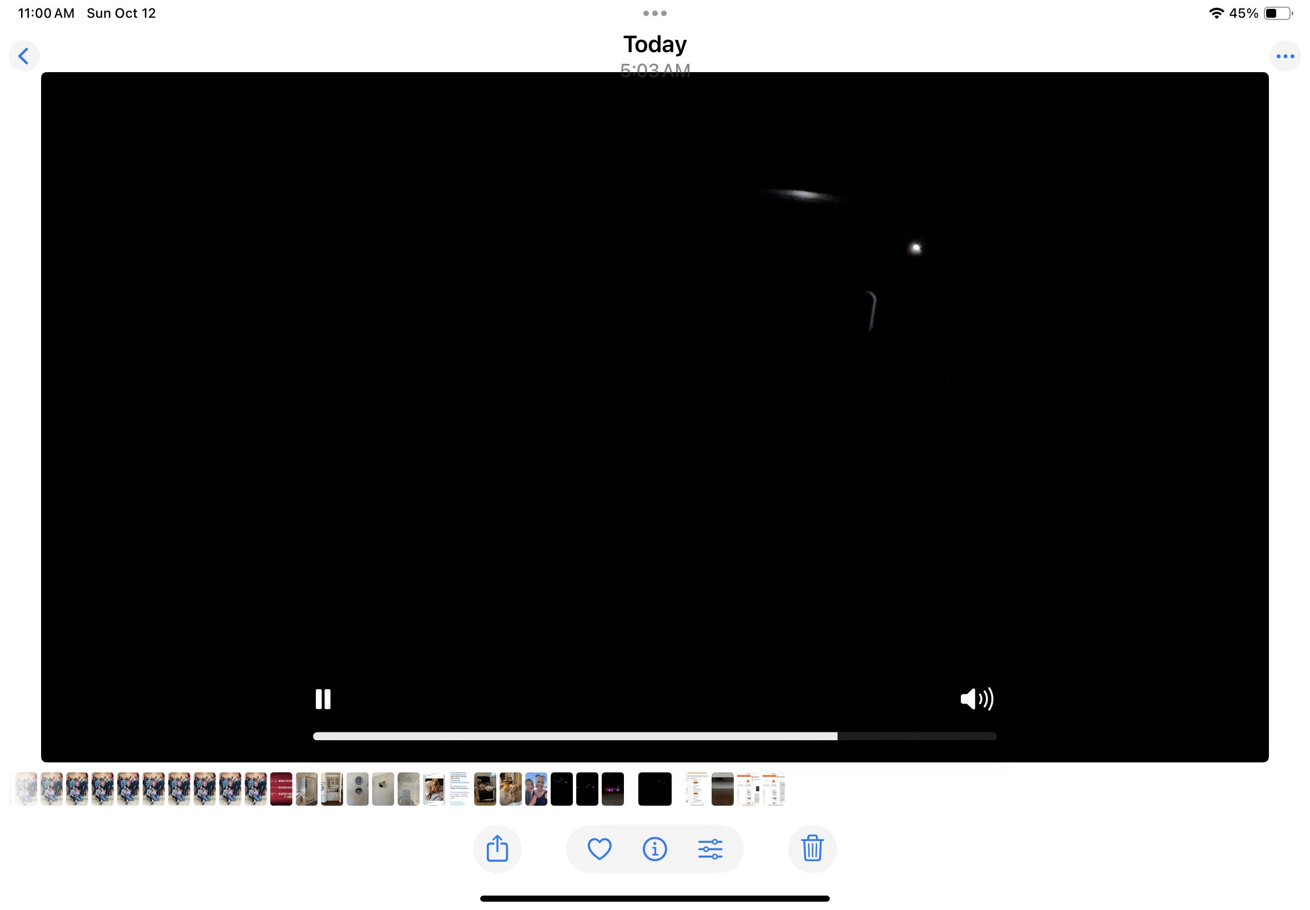The image size is (1310, 910).
Task: Open the white kitchen cabinet thumbnail
Action: pyautogui.click(x=332, y=789)
